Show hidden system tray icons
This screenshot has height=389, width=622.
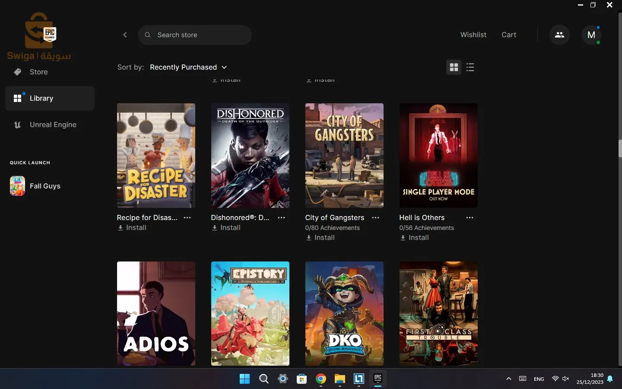pyautogui.click(x=509, y=379)
